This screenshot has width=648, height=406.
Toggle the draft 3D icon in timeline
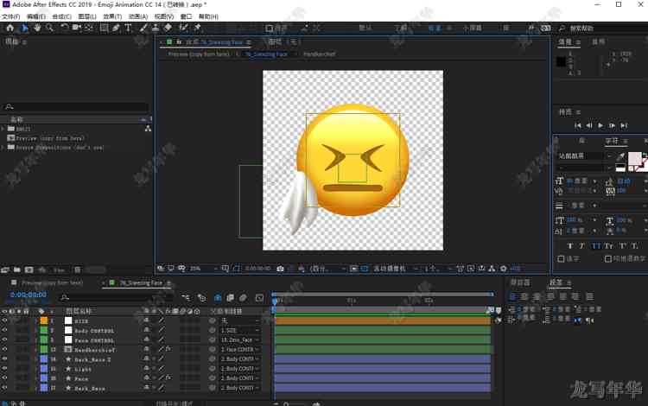coord(201,297)
